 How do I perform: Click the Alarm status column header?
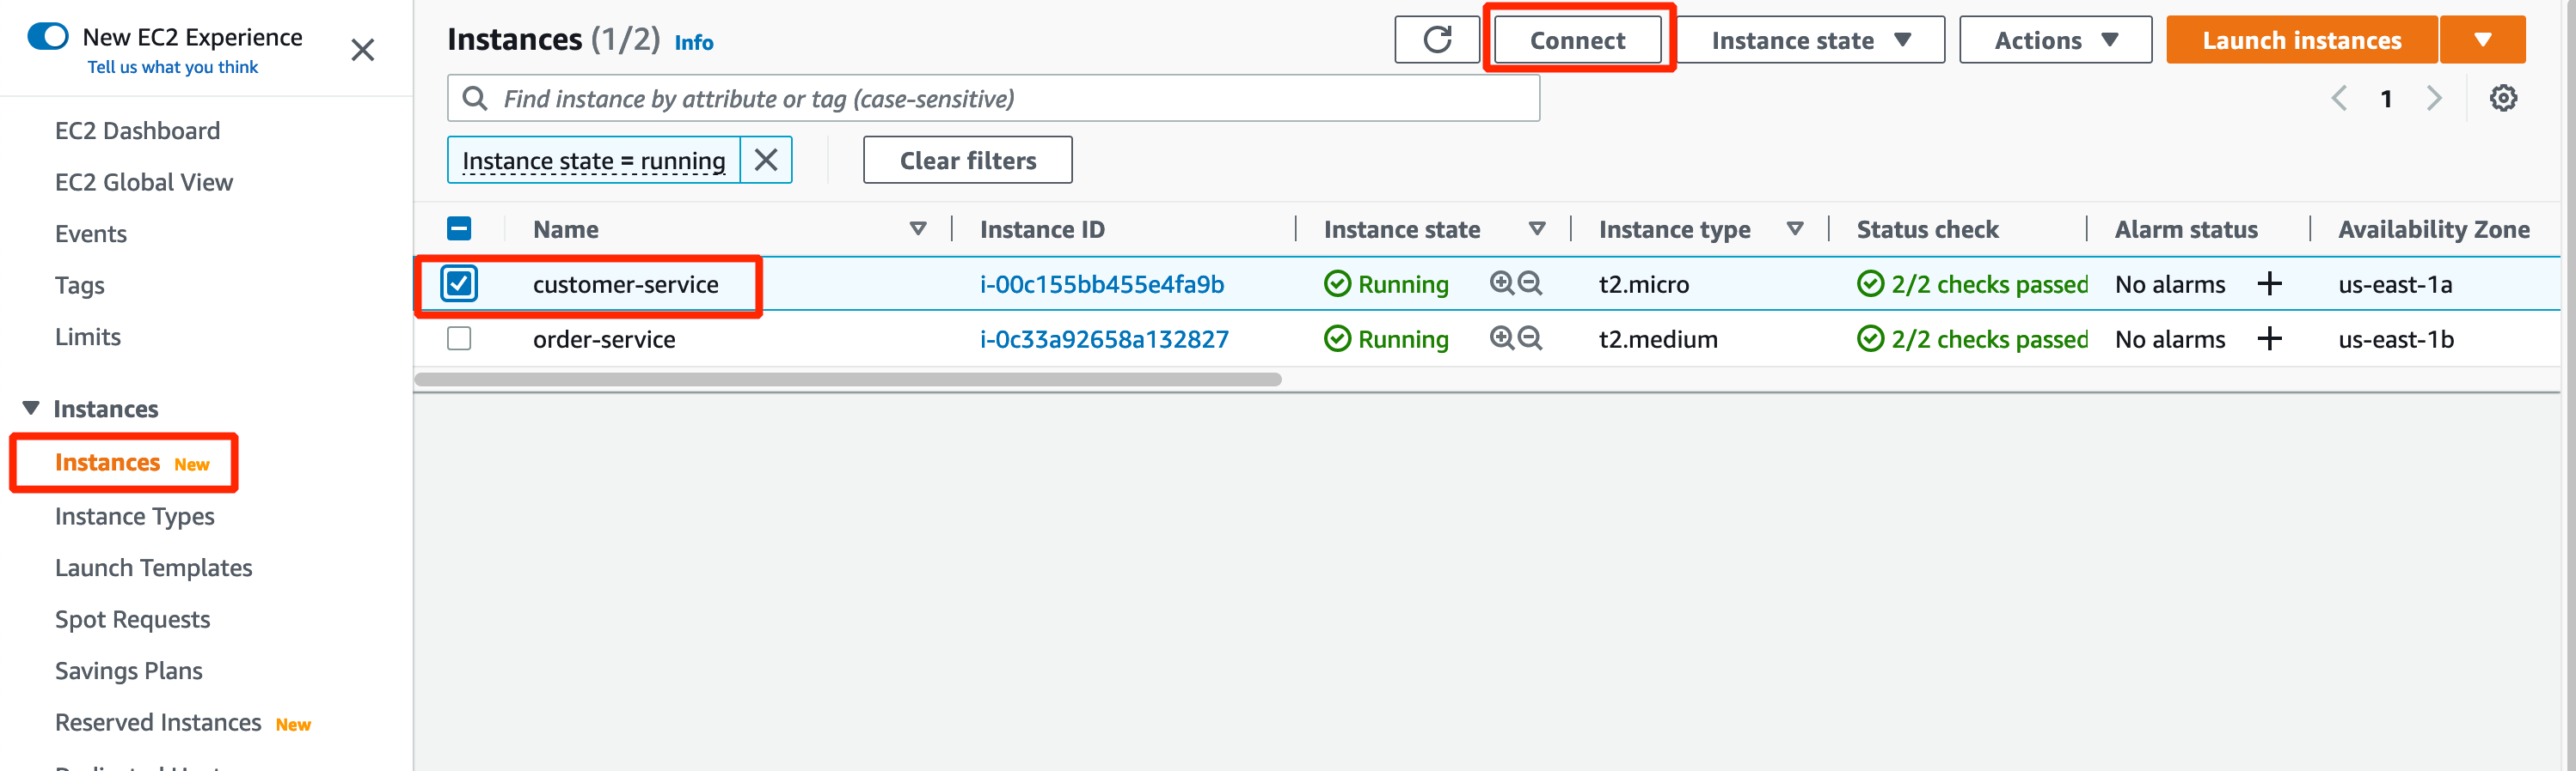coord(2186,228)
